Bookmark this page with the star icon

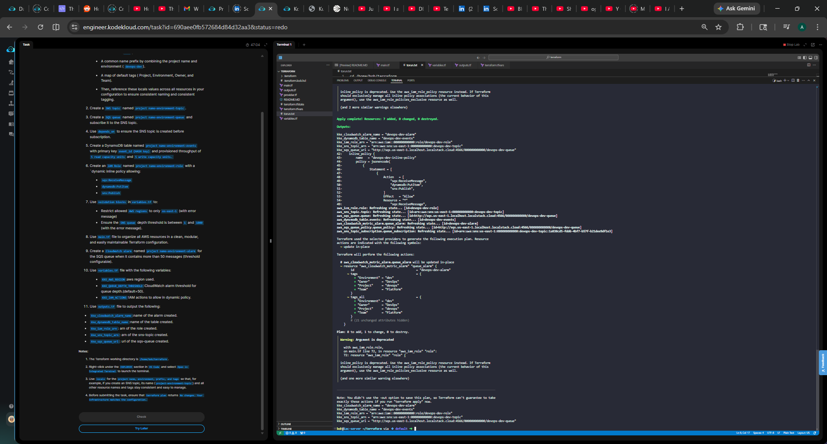718,27
